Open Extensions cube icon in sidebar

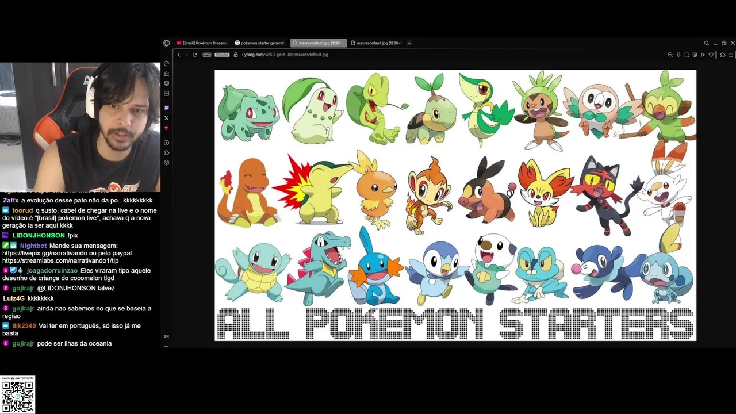tap(166, 152)
